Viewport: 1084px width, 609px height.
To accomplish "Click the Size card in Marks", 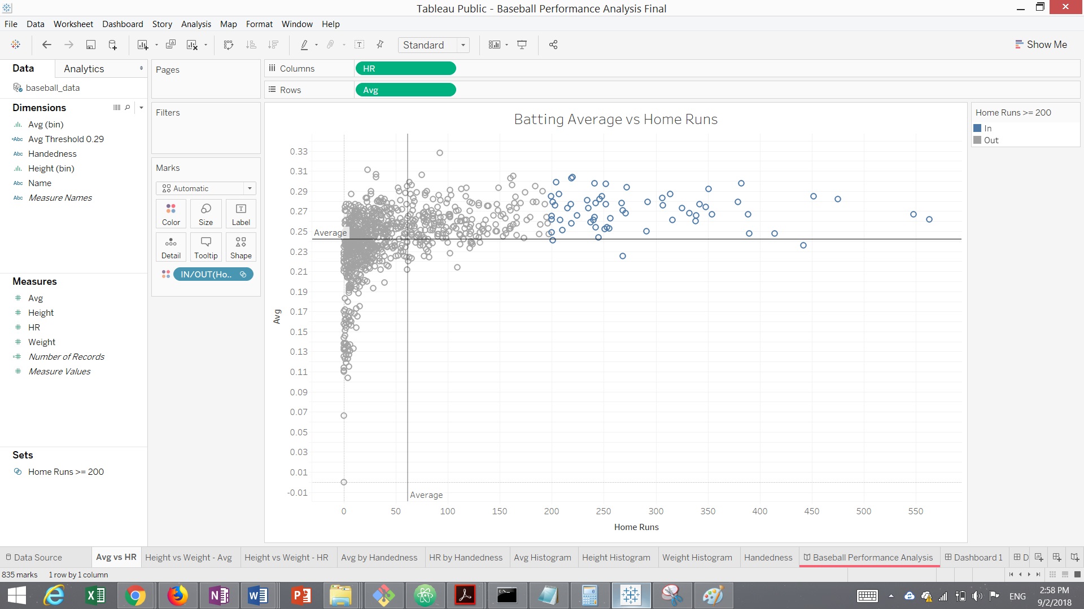I will click(x=206, y=214).
